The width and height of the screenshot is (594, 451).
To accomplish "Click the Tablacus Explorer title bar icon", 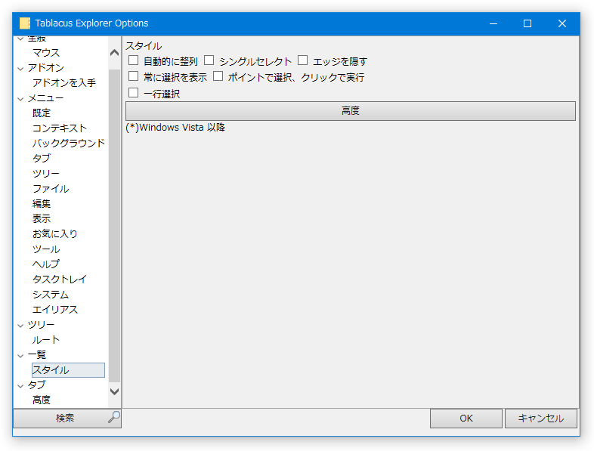I will point(25,23).
